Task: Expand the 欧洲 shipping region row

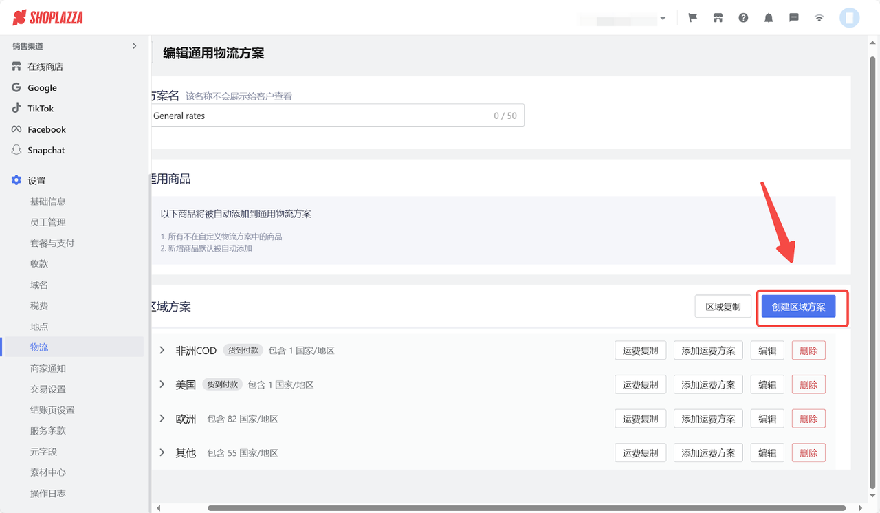Action: click(x=162, y=418)
